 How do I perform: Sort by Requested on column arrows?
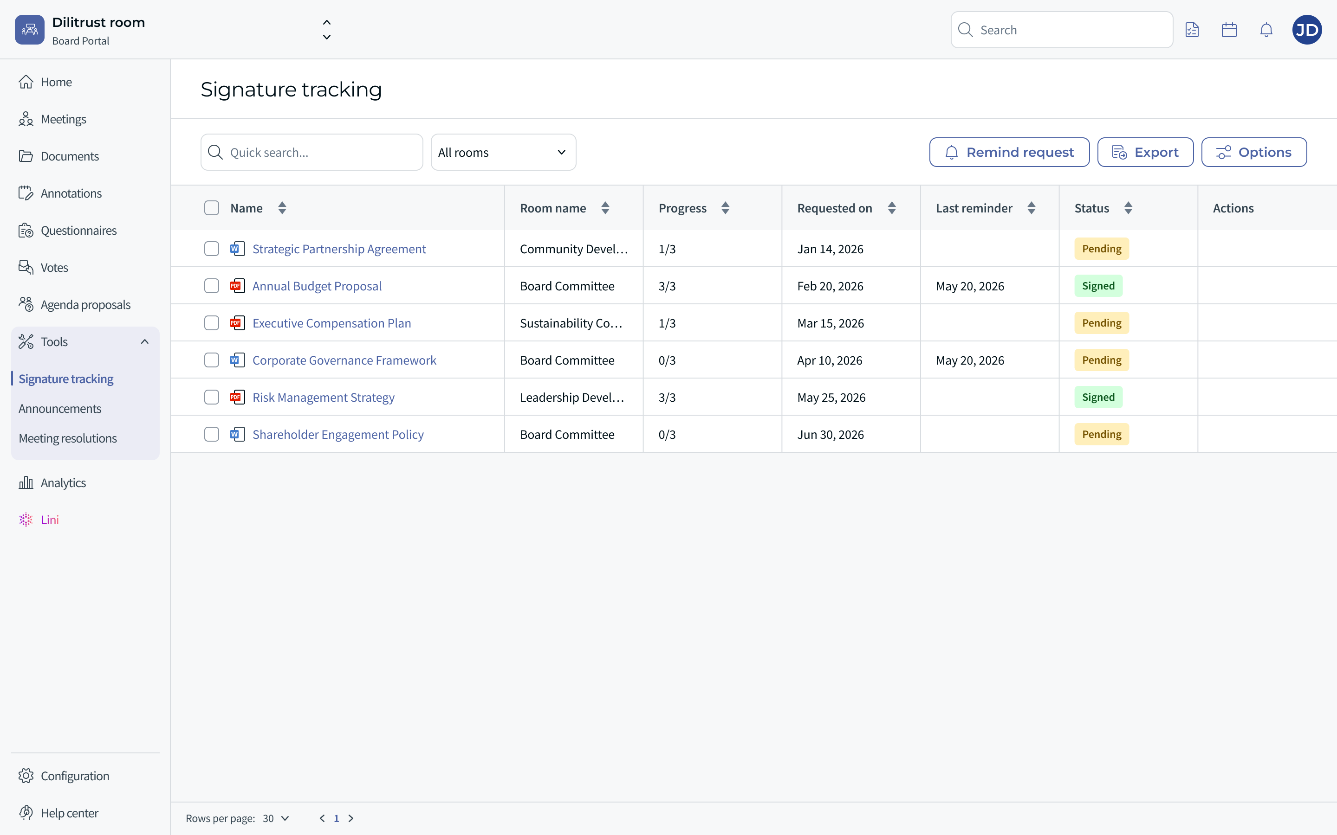point(892,208)
